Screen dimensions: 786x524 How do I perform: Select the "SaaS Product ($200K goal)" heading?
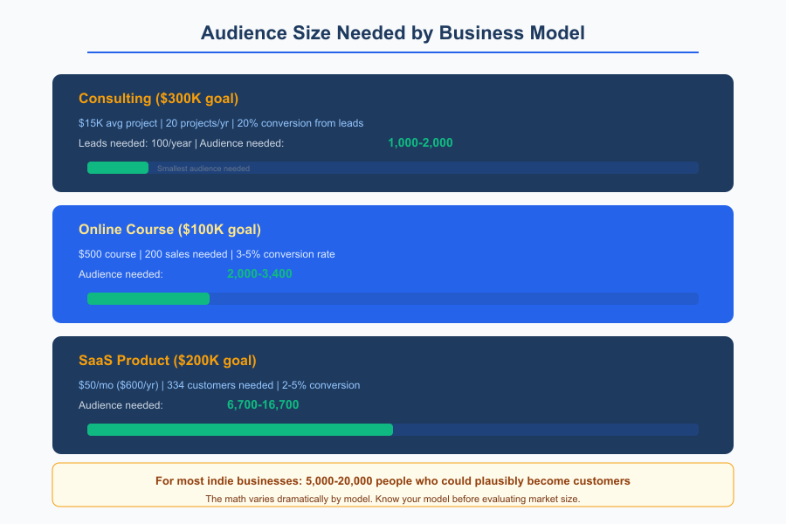tap(168, 360)
